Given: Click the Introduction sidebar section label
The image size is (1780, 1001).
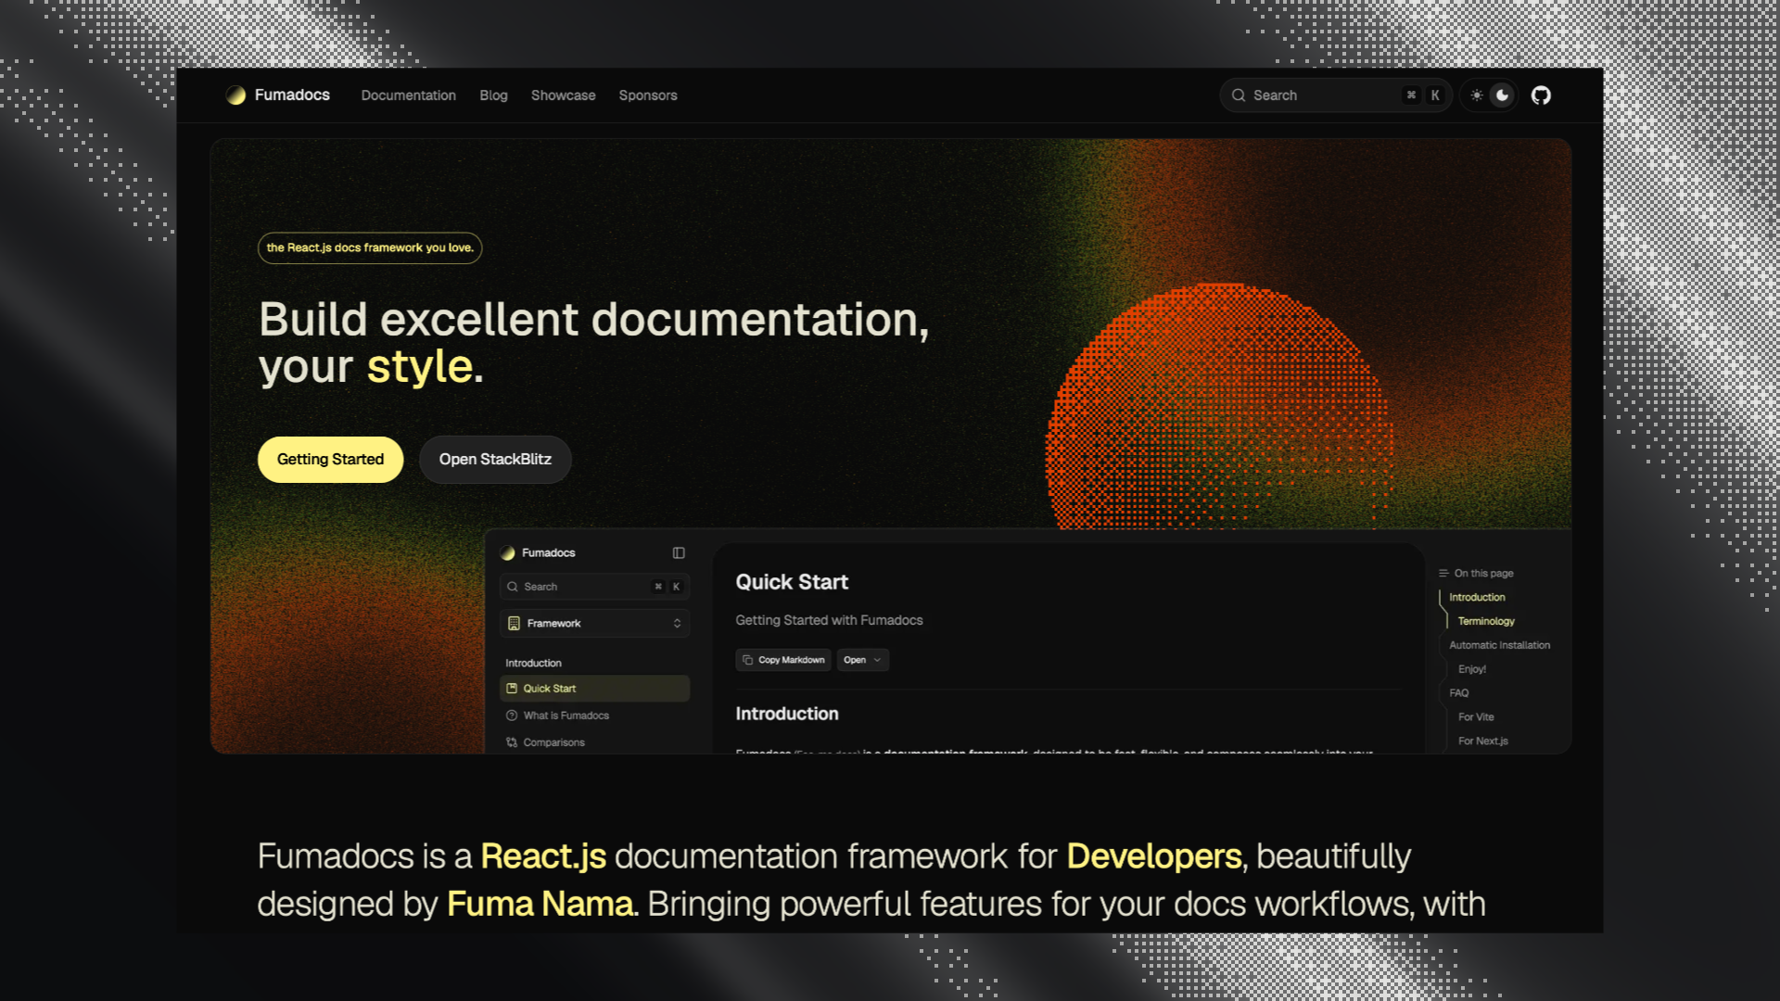Looking at the screenshot, I should (x=533, y=664).
